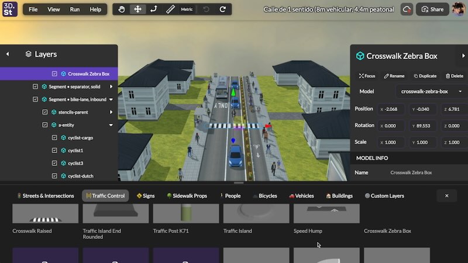Click the Duplicate button

point(425,76)
